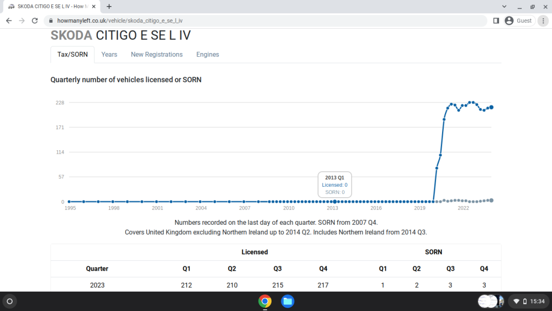Focus the address bar URL field
Image resolution: width=552 pixels, height=311 pixels.
(x=266, y=21)
